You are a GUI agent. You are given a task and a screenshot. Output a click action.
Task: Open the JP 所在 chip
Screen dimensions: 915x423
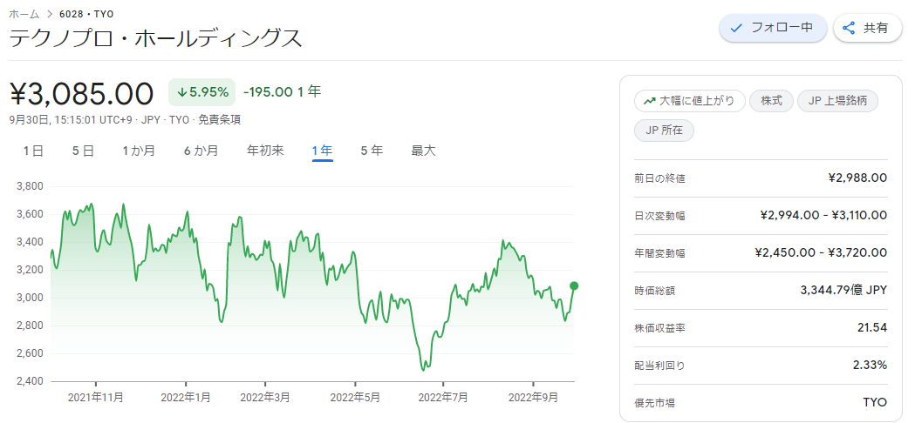click(664, 131)
